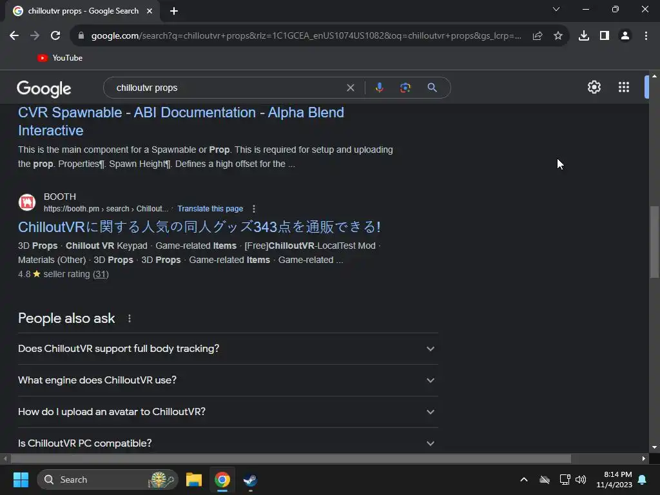Open the 31 seller ratings link

(x=101, y=274)
